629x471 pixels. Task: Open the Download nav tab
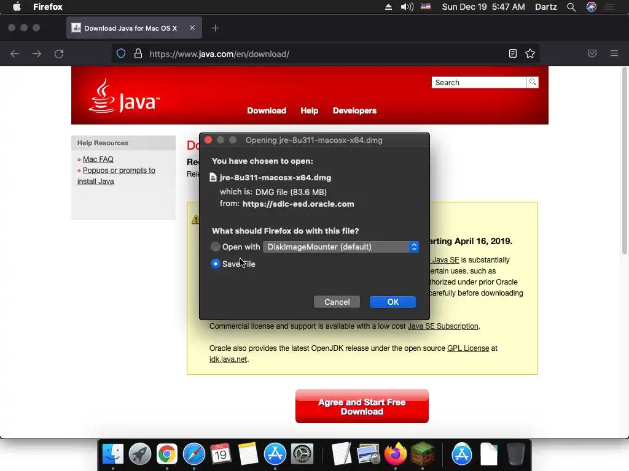click(267, 110)
